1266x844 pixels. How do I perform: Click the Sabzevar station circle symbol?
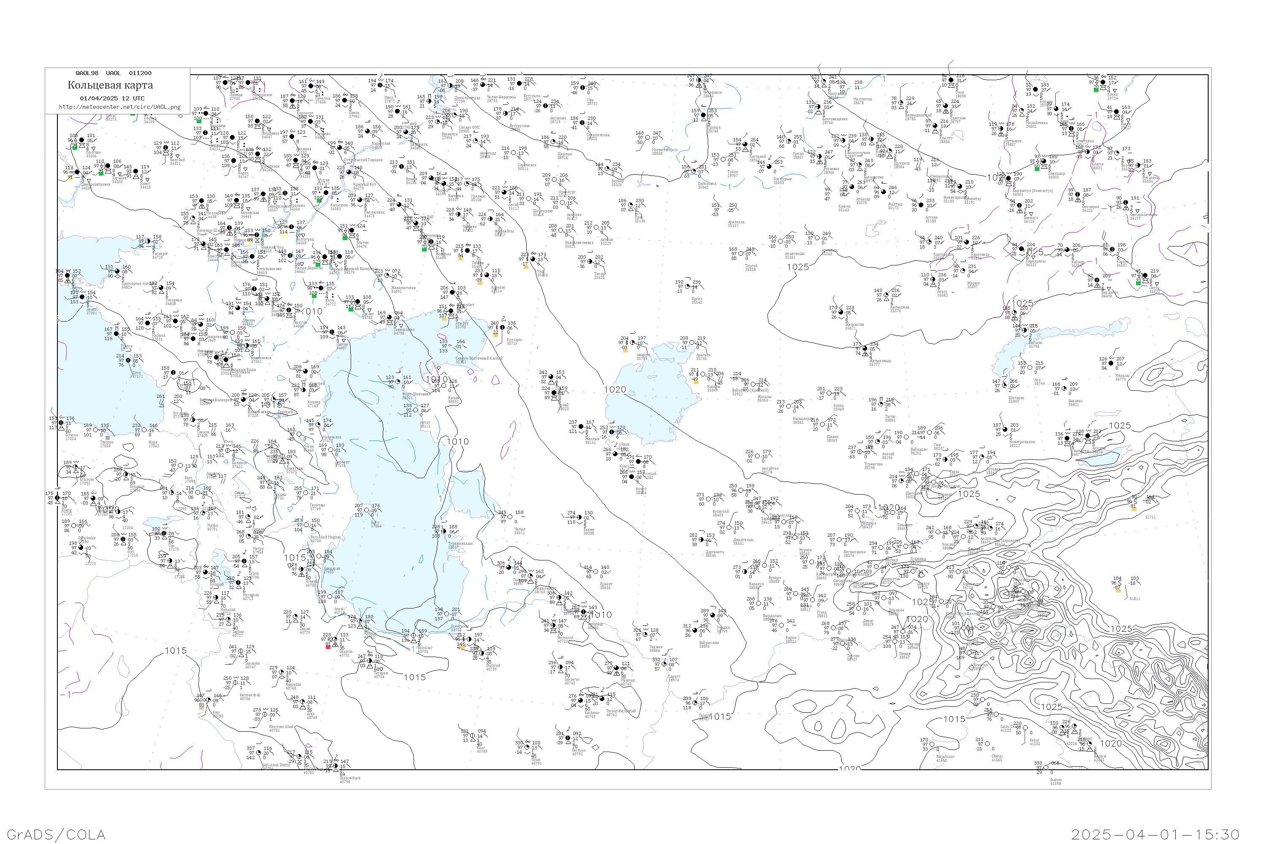(x=560, y=668)
